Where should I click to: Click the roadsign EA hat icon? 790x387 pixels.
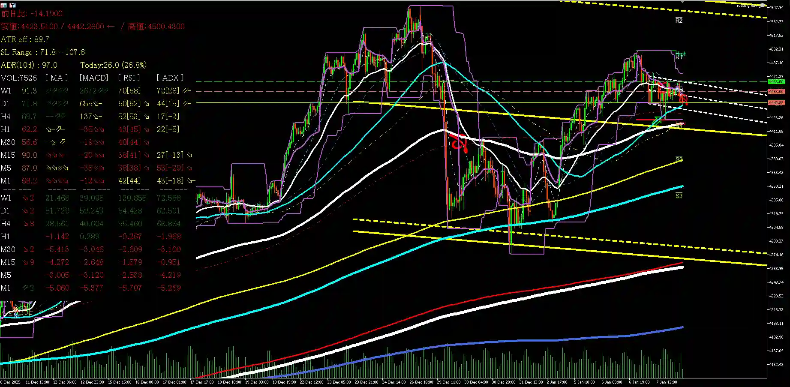[763, 6]
